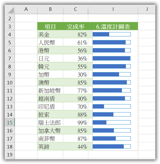
Task: Click the select-all corner triangle
Action: [11, 10]
